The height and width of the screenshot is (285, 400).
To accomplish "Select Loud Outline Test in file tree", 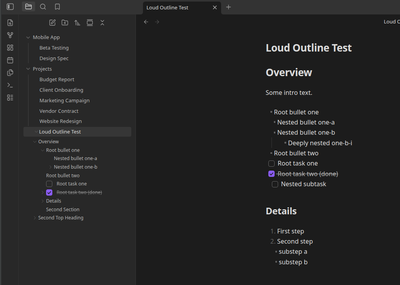I will (x=77, y=132).
